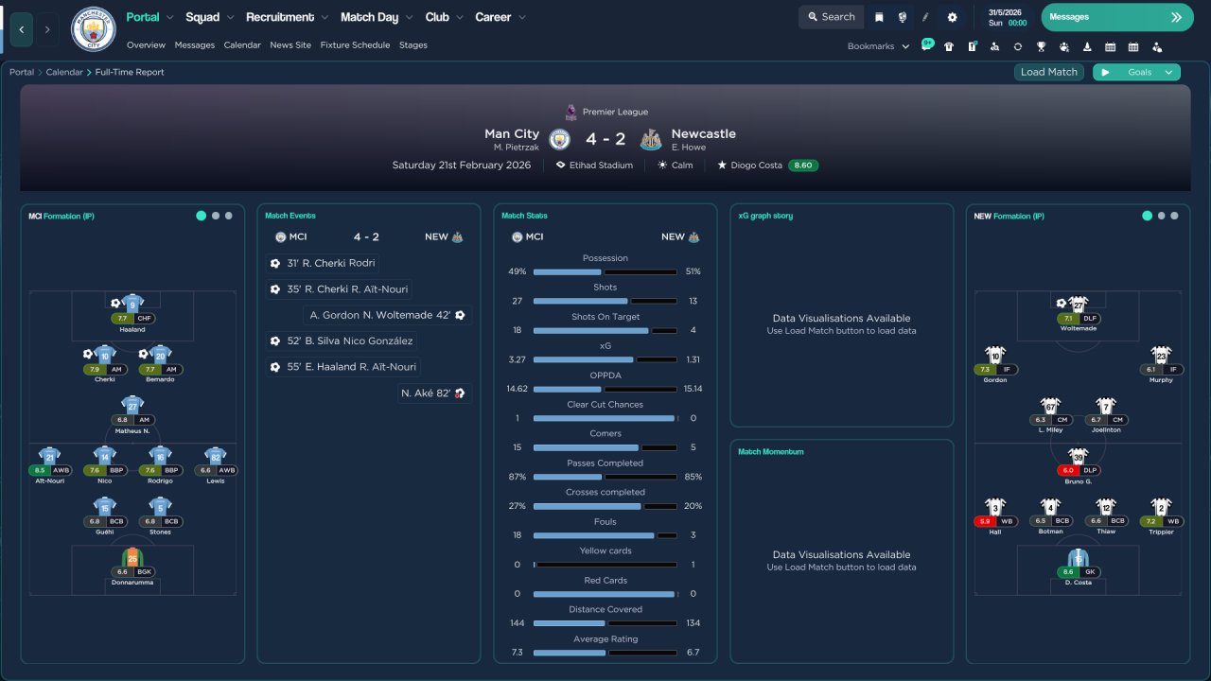The width and height of the screenshot is (1211, 681).
Task: Open the Fixture Schedule tab
Action: (x=355, y=45)
